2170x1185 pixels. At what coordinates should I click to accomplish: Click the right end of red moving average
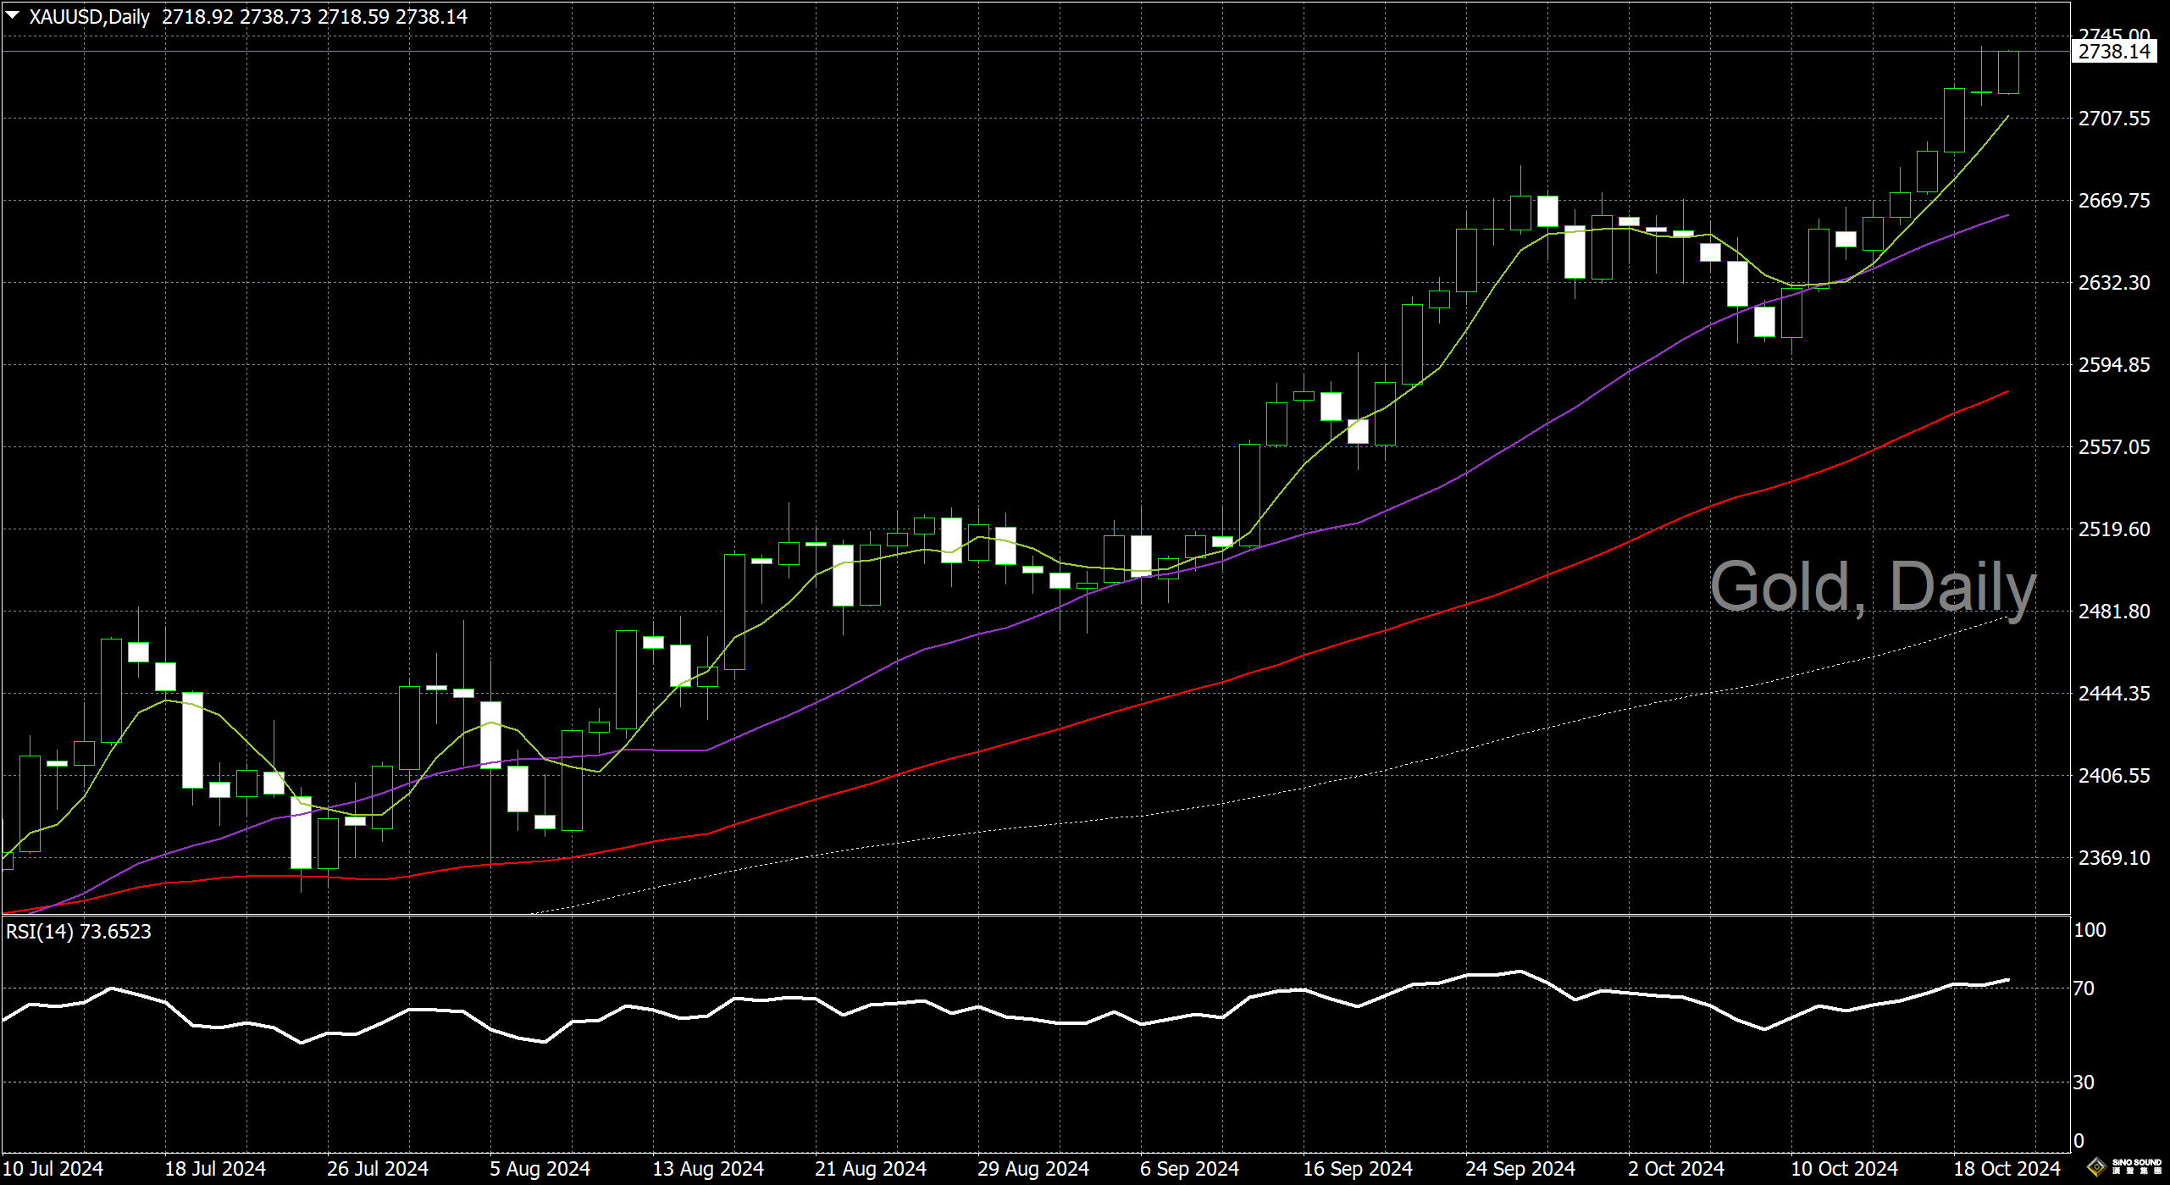[2007, 392]
